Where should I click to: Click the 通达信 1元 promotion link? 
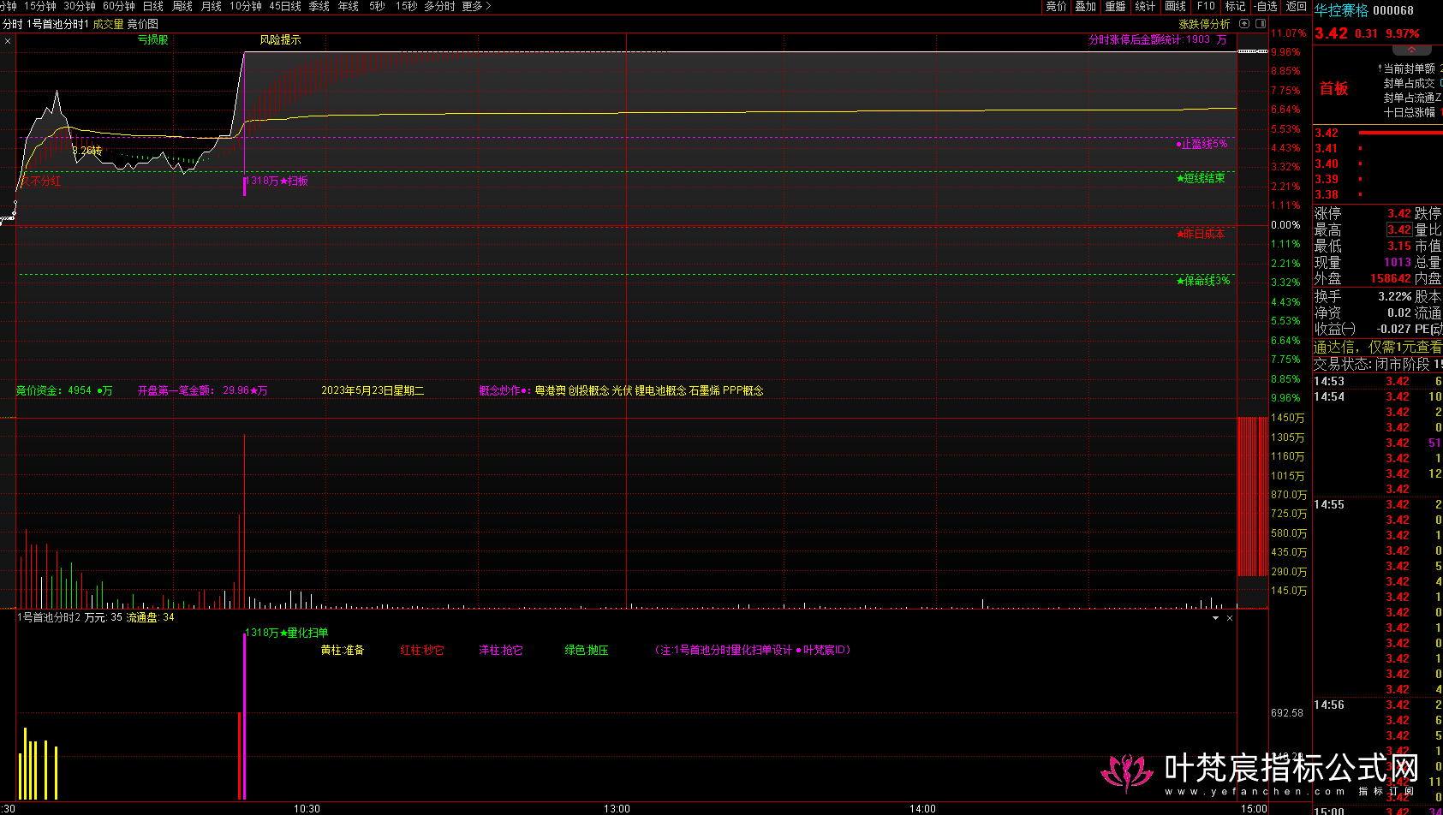click(x=1378, y=347)
